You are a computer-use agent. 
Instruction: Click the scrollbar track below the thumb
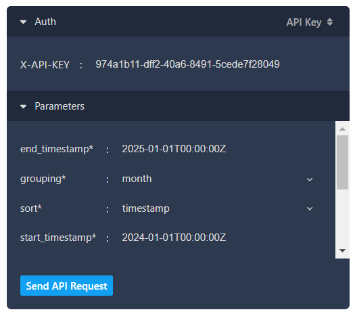coord(342,218)
